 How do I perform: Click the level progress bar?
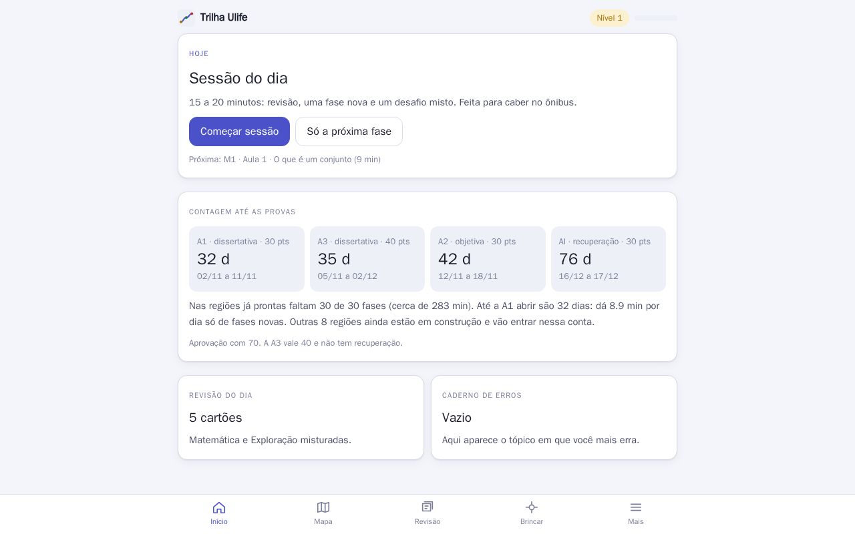(x=656, y=18)
